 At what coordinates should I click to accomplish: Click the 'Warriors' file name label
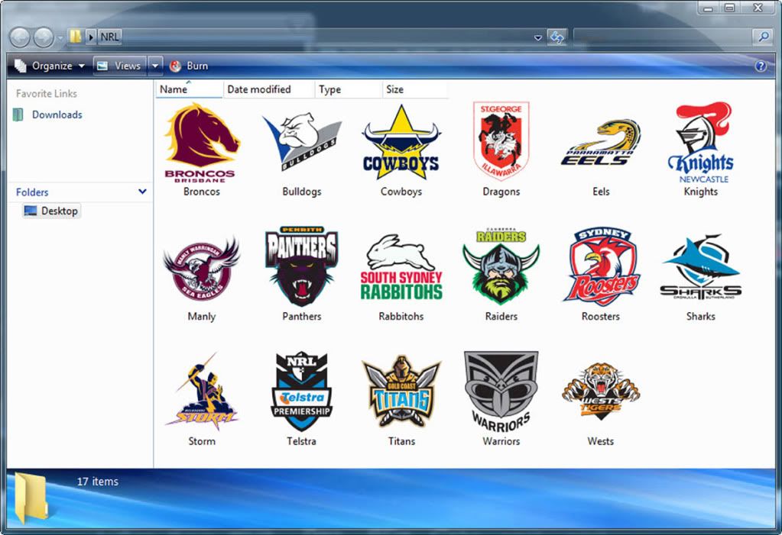click(501, 441)
